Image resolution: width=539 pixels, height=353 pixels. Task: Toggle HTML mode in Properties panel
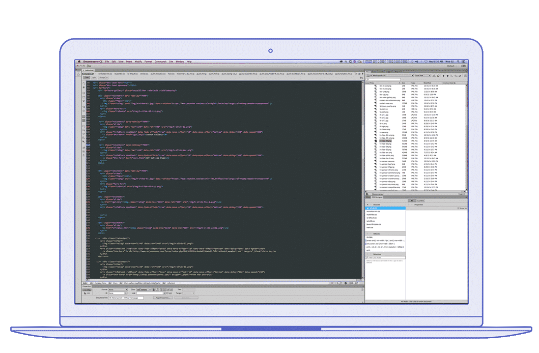(x=87, y=290)
